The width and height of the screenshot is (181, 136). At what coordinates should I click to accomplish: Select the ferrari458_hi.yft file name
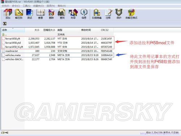pos(14,47)
